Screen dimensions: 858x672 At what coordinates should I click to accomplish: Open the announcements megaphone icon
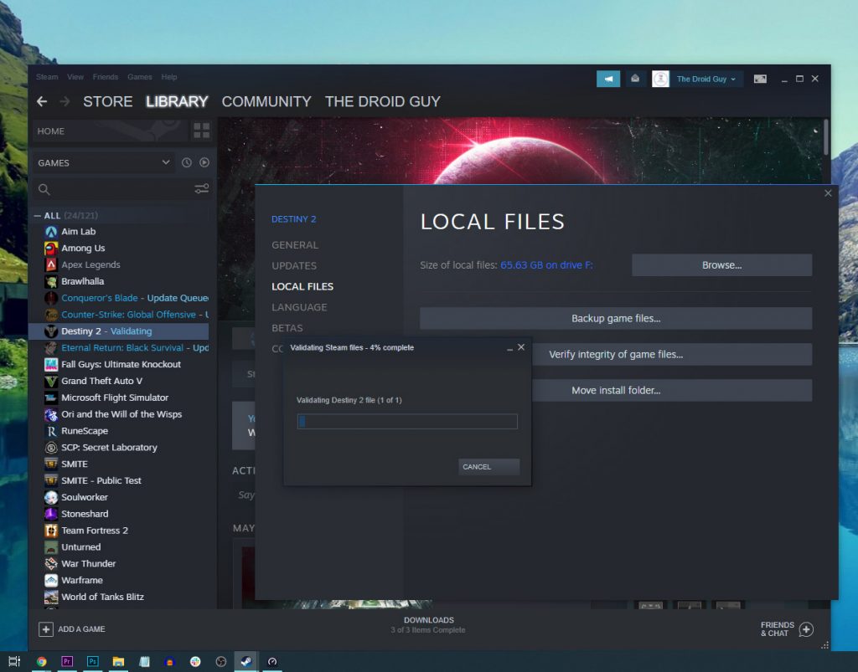[608, 79]
